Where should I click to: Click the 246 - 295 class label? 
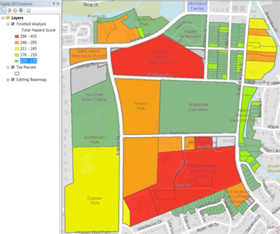[28, 42]
